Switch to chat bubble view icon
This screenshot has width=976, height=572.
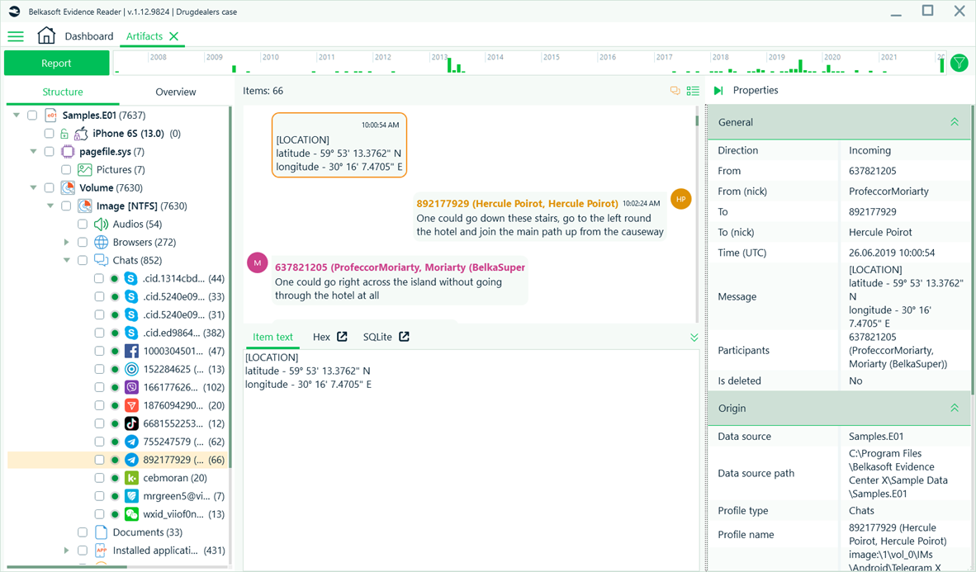click(675, 91)
